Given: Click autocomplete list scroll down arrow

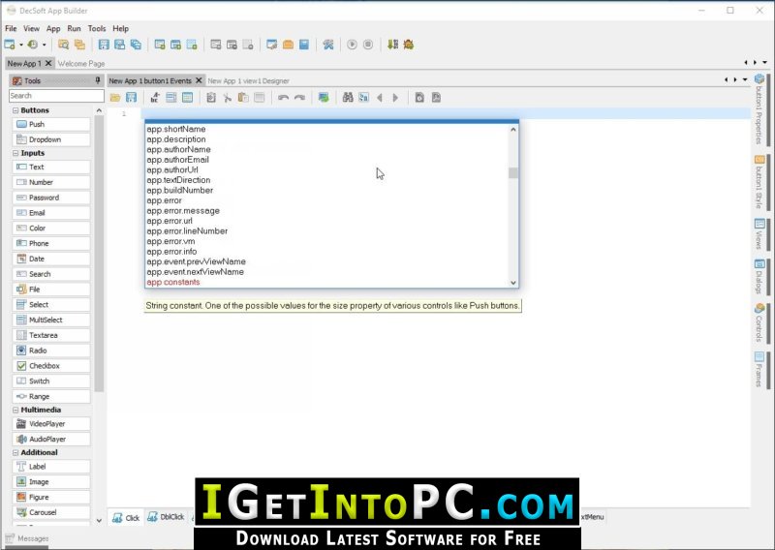Looking at the screenshot, I should coord(513,283).
